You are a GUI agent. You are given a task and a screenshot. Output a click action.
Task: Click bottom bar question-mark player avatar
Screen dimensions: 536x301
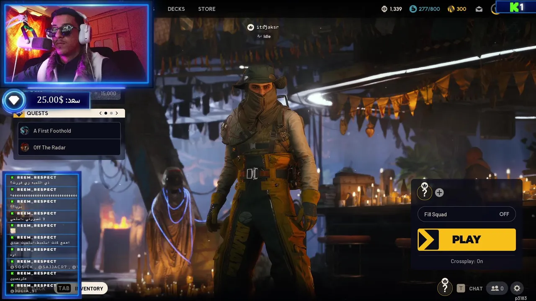pyautogui.click(x=445, y=287)
